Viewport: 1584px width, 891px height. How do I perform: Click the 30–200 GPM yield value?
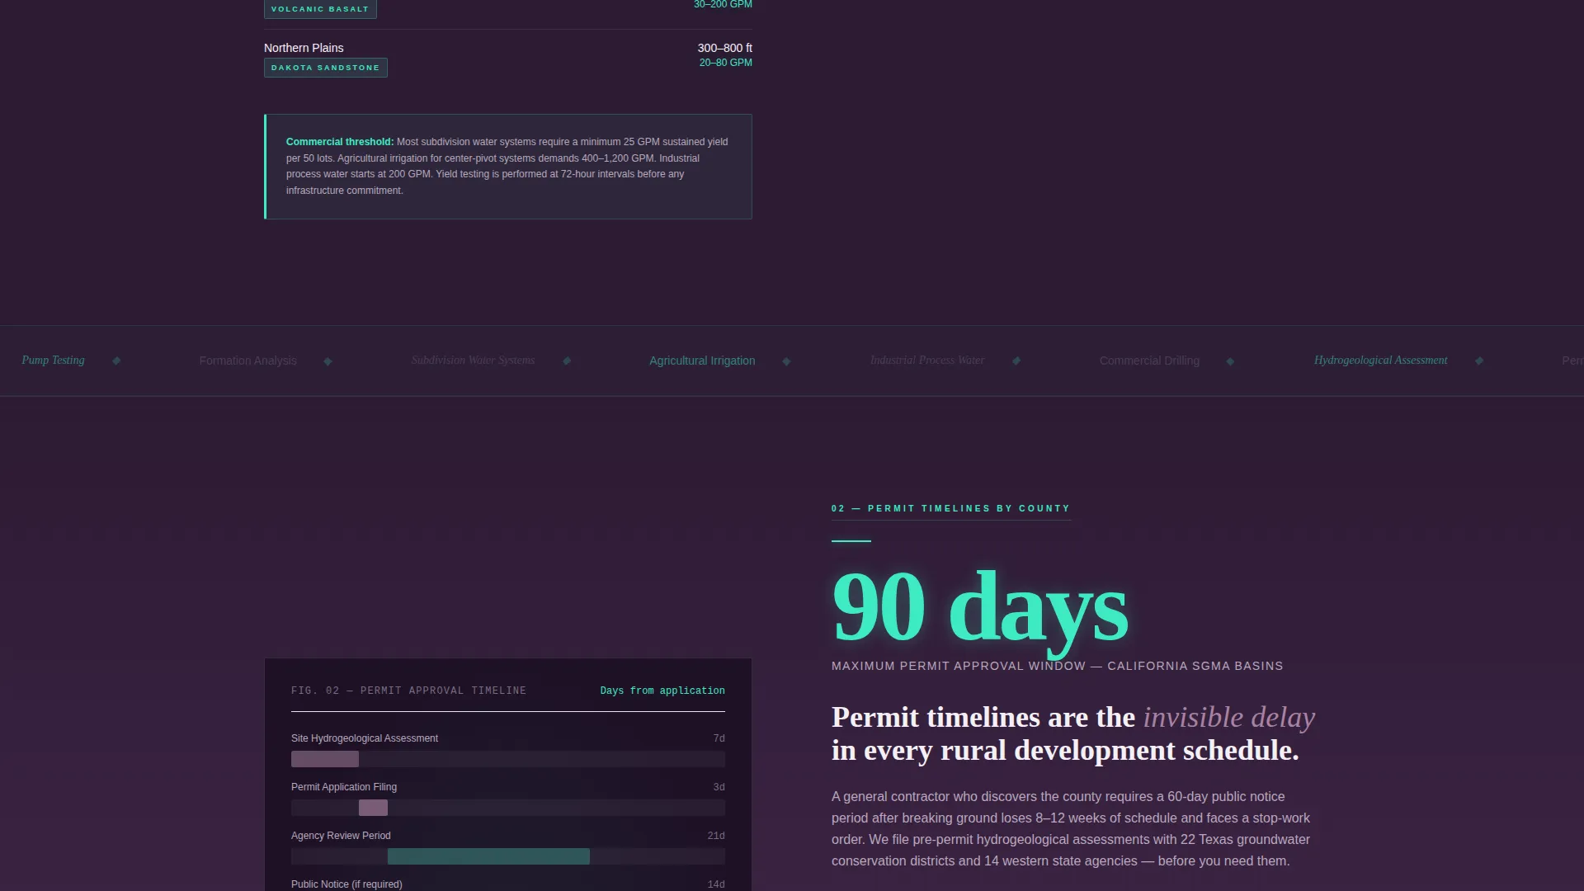pos(723,5)
